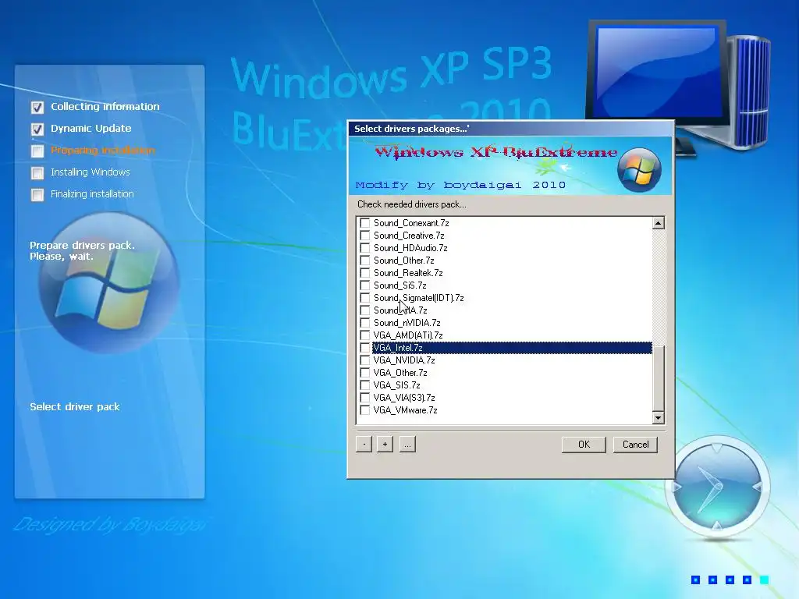Click the VGA_NVIDIA.7z list entry text
This screenshot has height=599, width=799.
tap(404, 360)
